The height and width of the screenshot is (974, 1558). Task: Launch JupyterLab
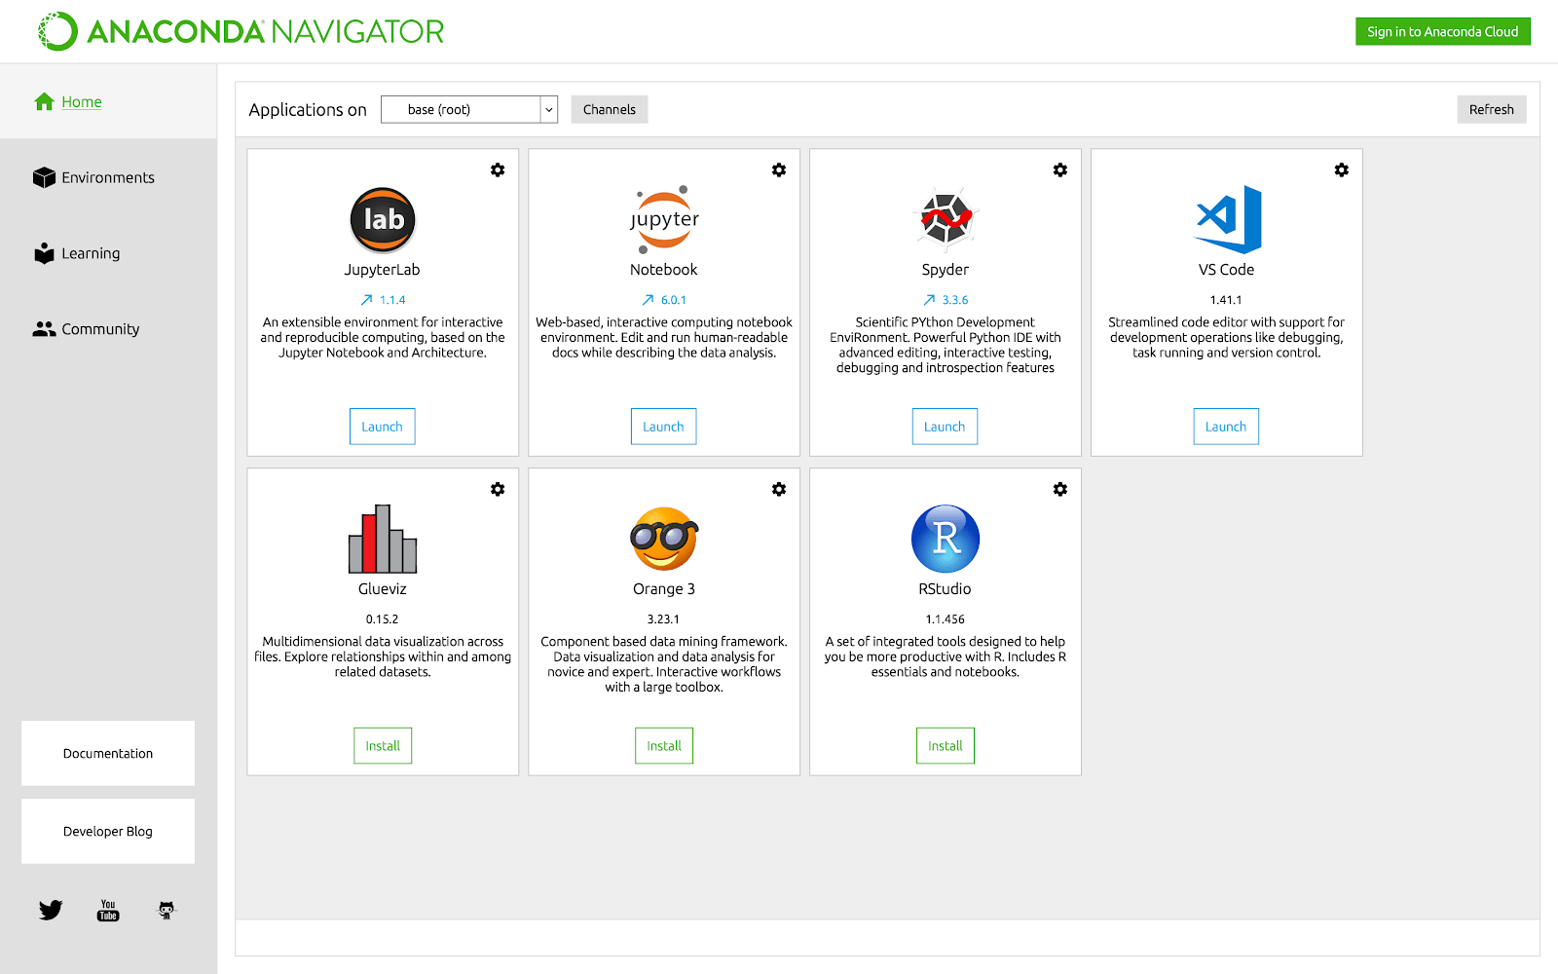[x=383, y=427]
